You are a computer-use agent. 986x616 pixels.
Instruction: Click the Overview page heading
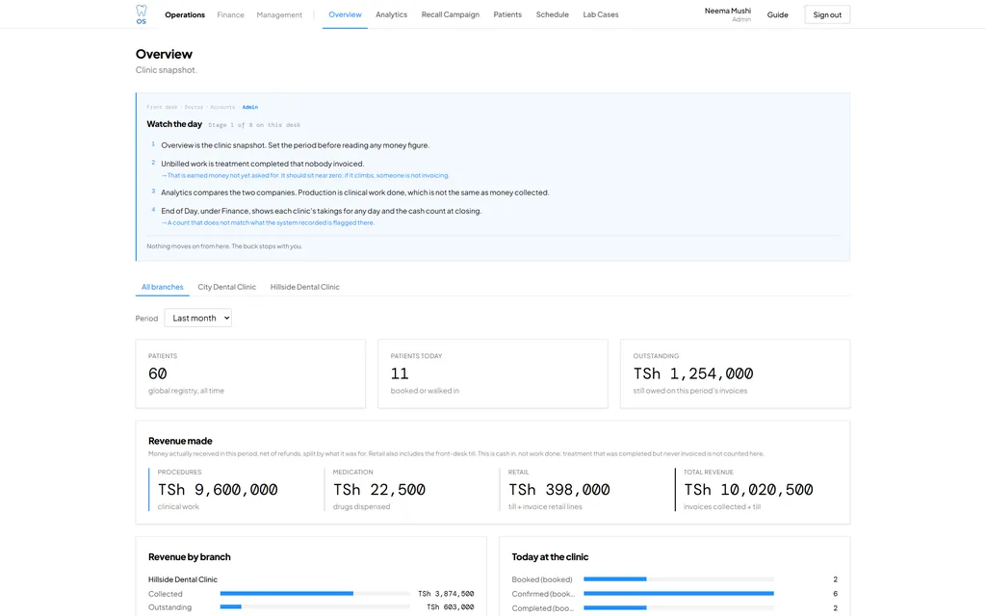click(x=164, y=54)
